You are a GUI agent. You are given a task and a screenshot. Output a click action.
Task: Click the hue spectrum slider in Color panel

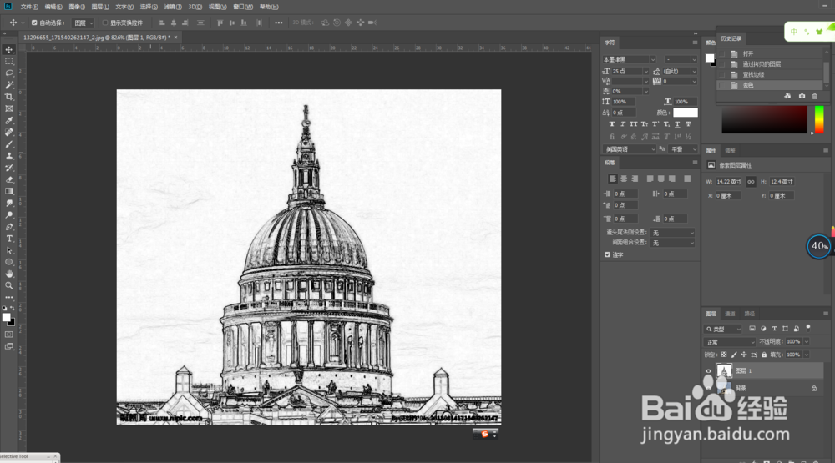819,119
